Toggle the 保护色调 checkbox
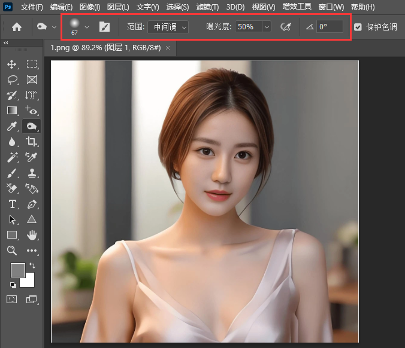The image size is (405, 348). coord(358,27)
